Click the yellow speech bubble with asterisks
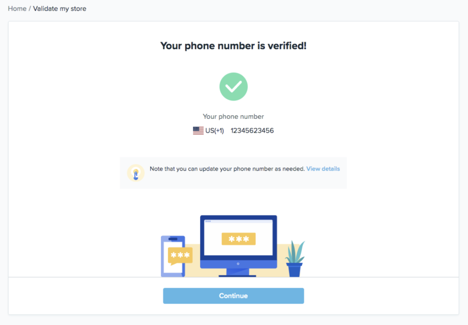The height and width of the screenshot is (325, 468). pyautogui.click(x=180, y=256)
